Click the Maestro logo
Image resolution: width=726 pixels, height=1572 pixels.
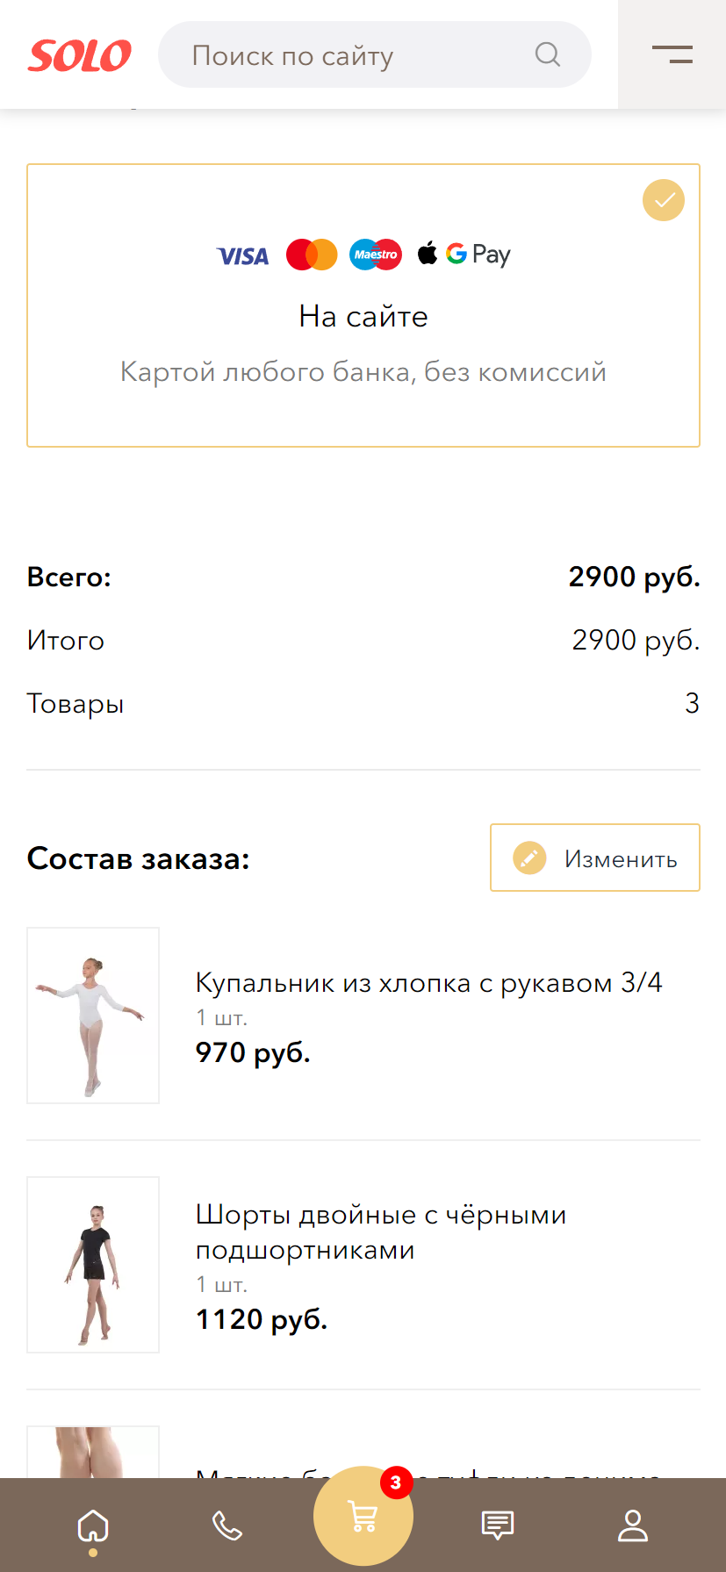(376, 255)
